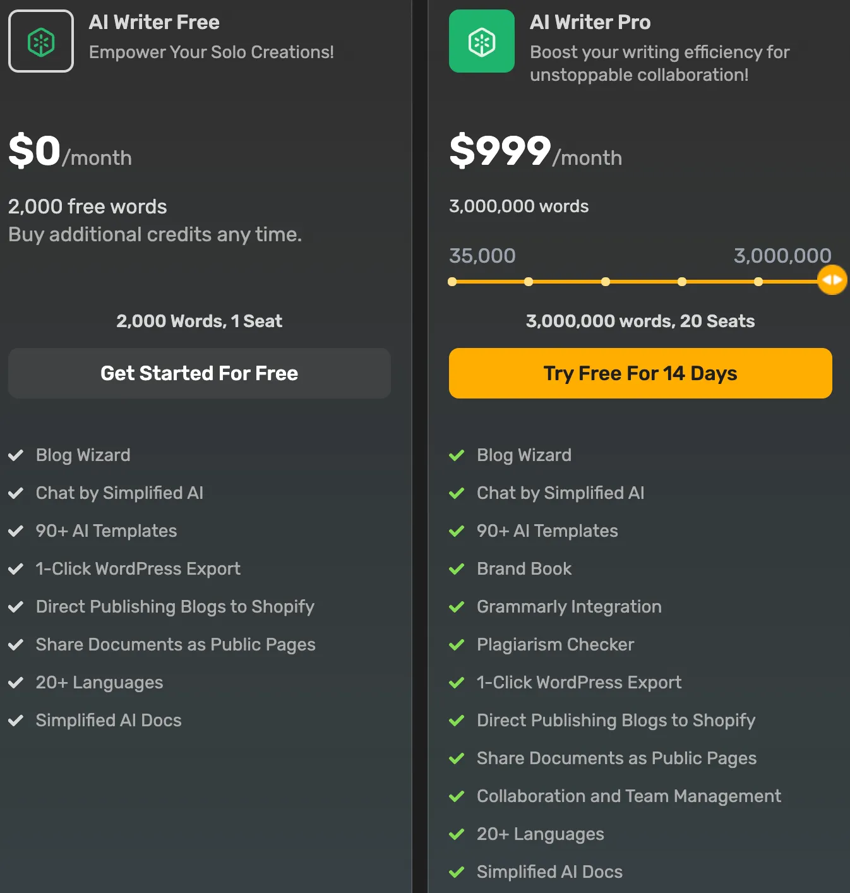Click 'Brand Book' feature text
Image resolution: width=850 pixels, height=893 pixels.
point(524,568)
